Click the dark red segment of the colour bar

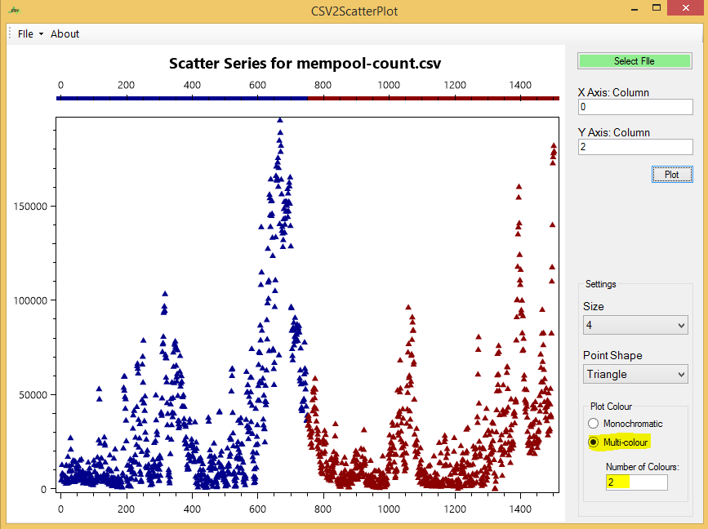pos(434,98)
